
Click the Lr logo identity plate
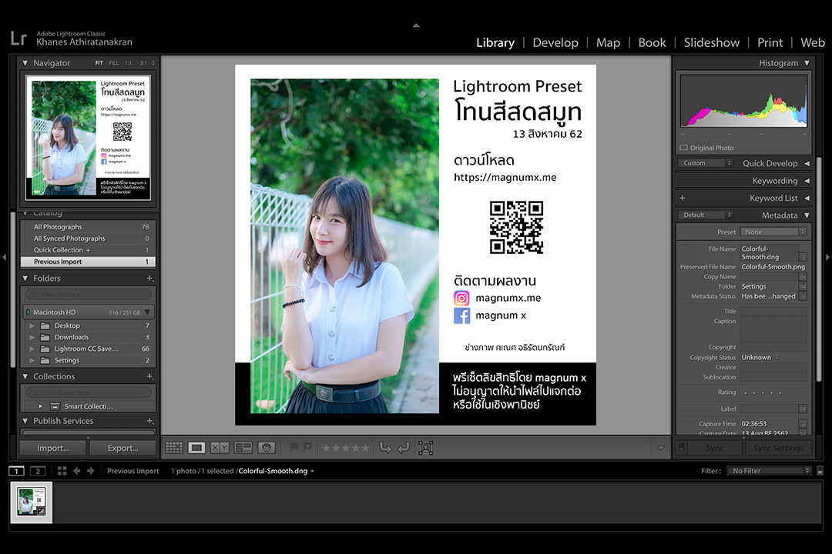pyautogui.click(x=18, y=38)
